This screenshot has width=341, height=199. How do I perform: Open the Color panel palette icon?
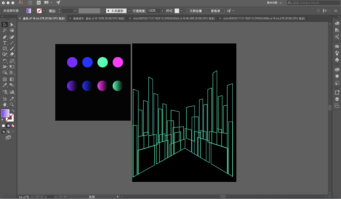coord(337,23)
